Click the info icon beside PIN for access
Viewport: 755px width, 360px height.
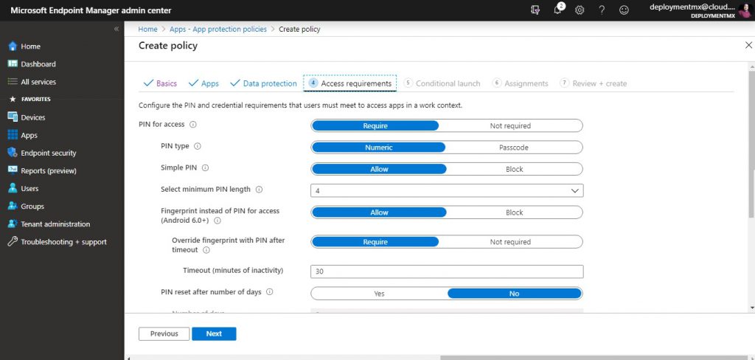[193, 125]
